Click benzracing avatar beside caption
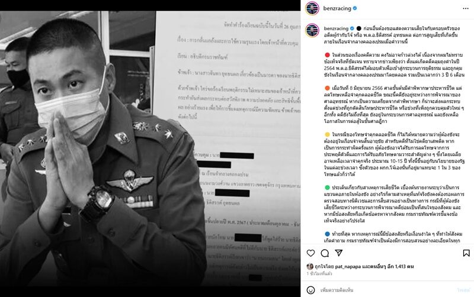 click(312, 31)
